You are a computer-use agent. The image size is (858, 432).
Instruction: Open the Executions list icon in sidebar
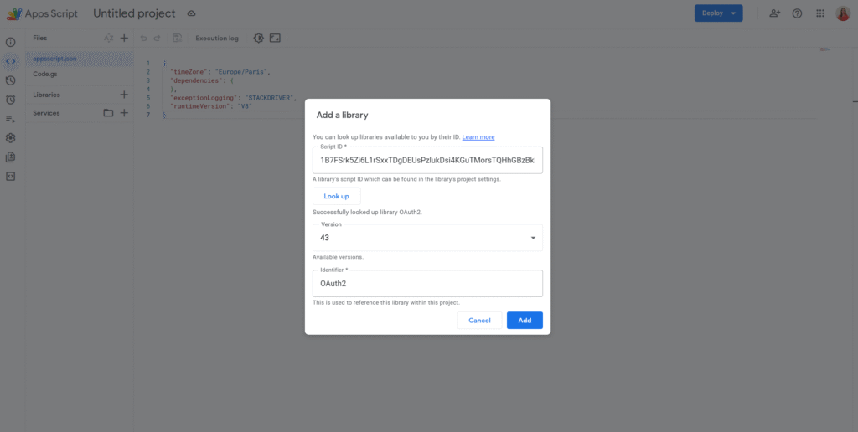pyautogui.click(x=10, y=119)
